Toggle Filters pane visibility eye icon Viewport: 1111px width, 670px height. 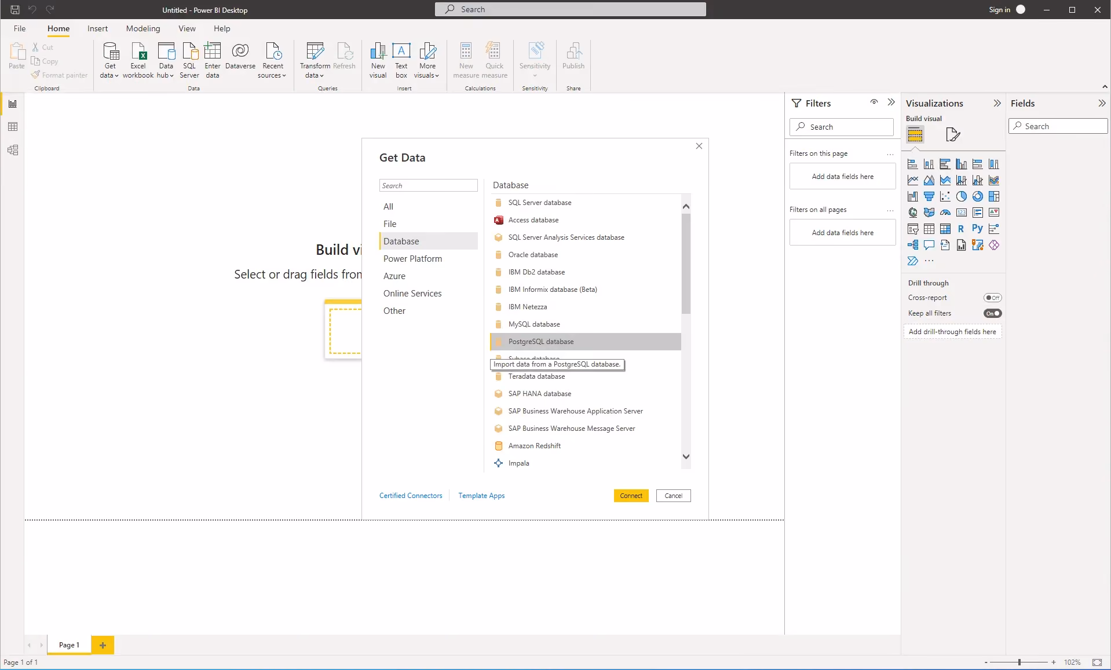pos(874,102)
